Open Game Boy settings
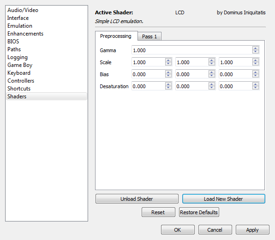This screenshot has width=275, height=240. click(x=47, y=65)
